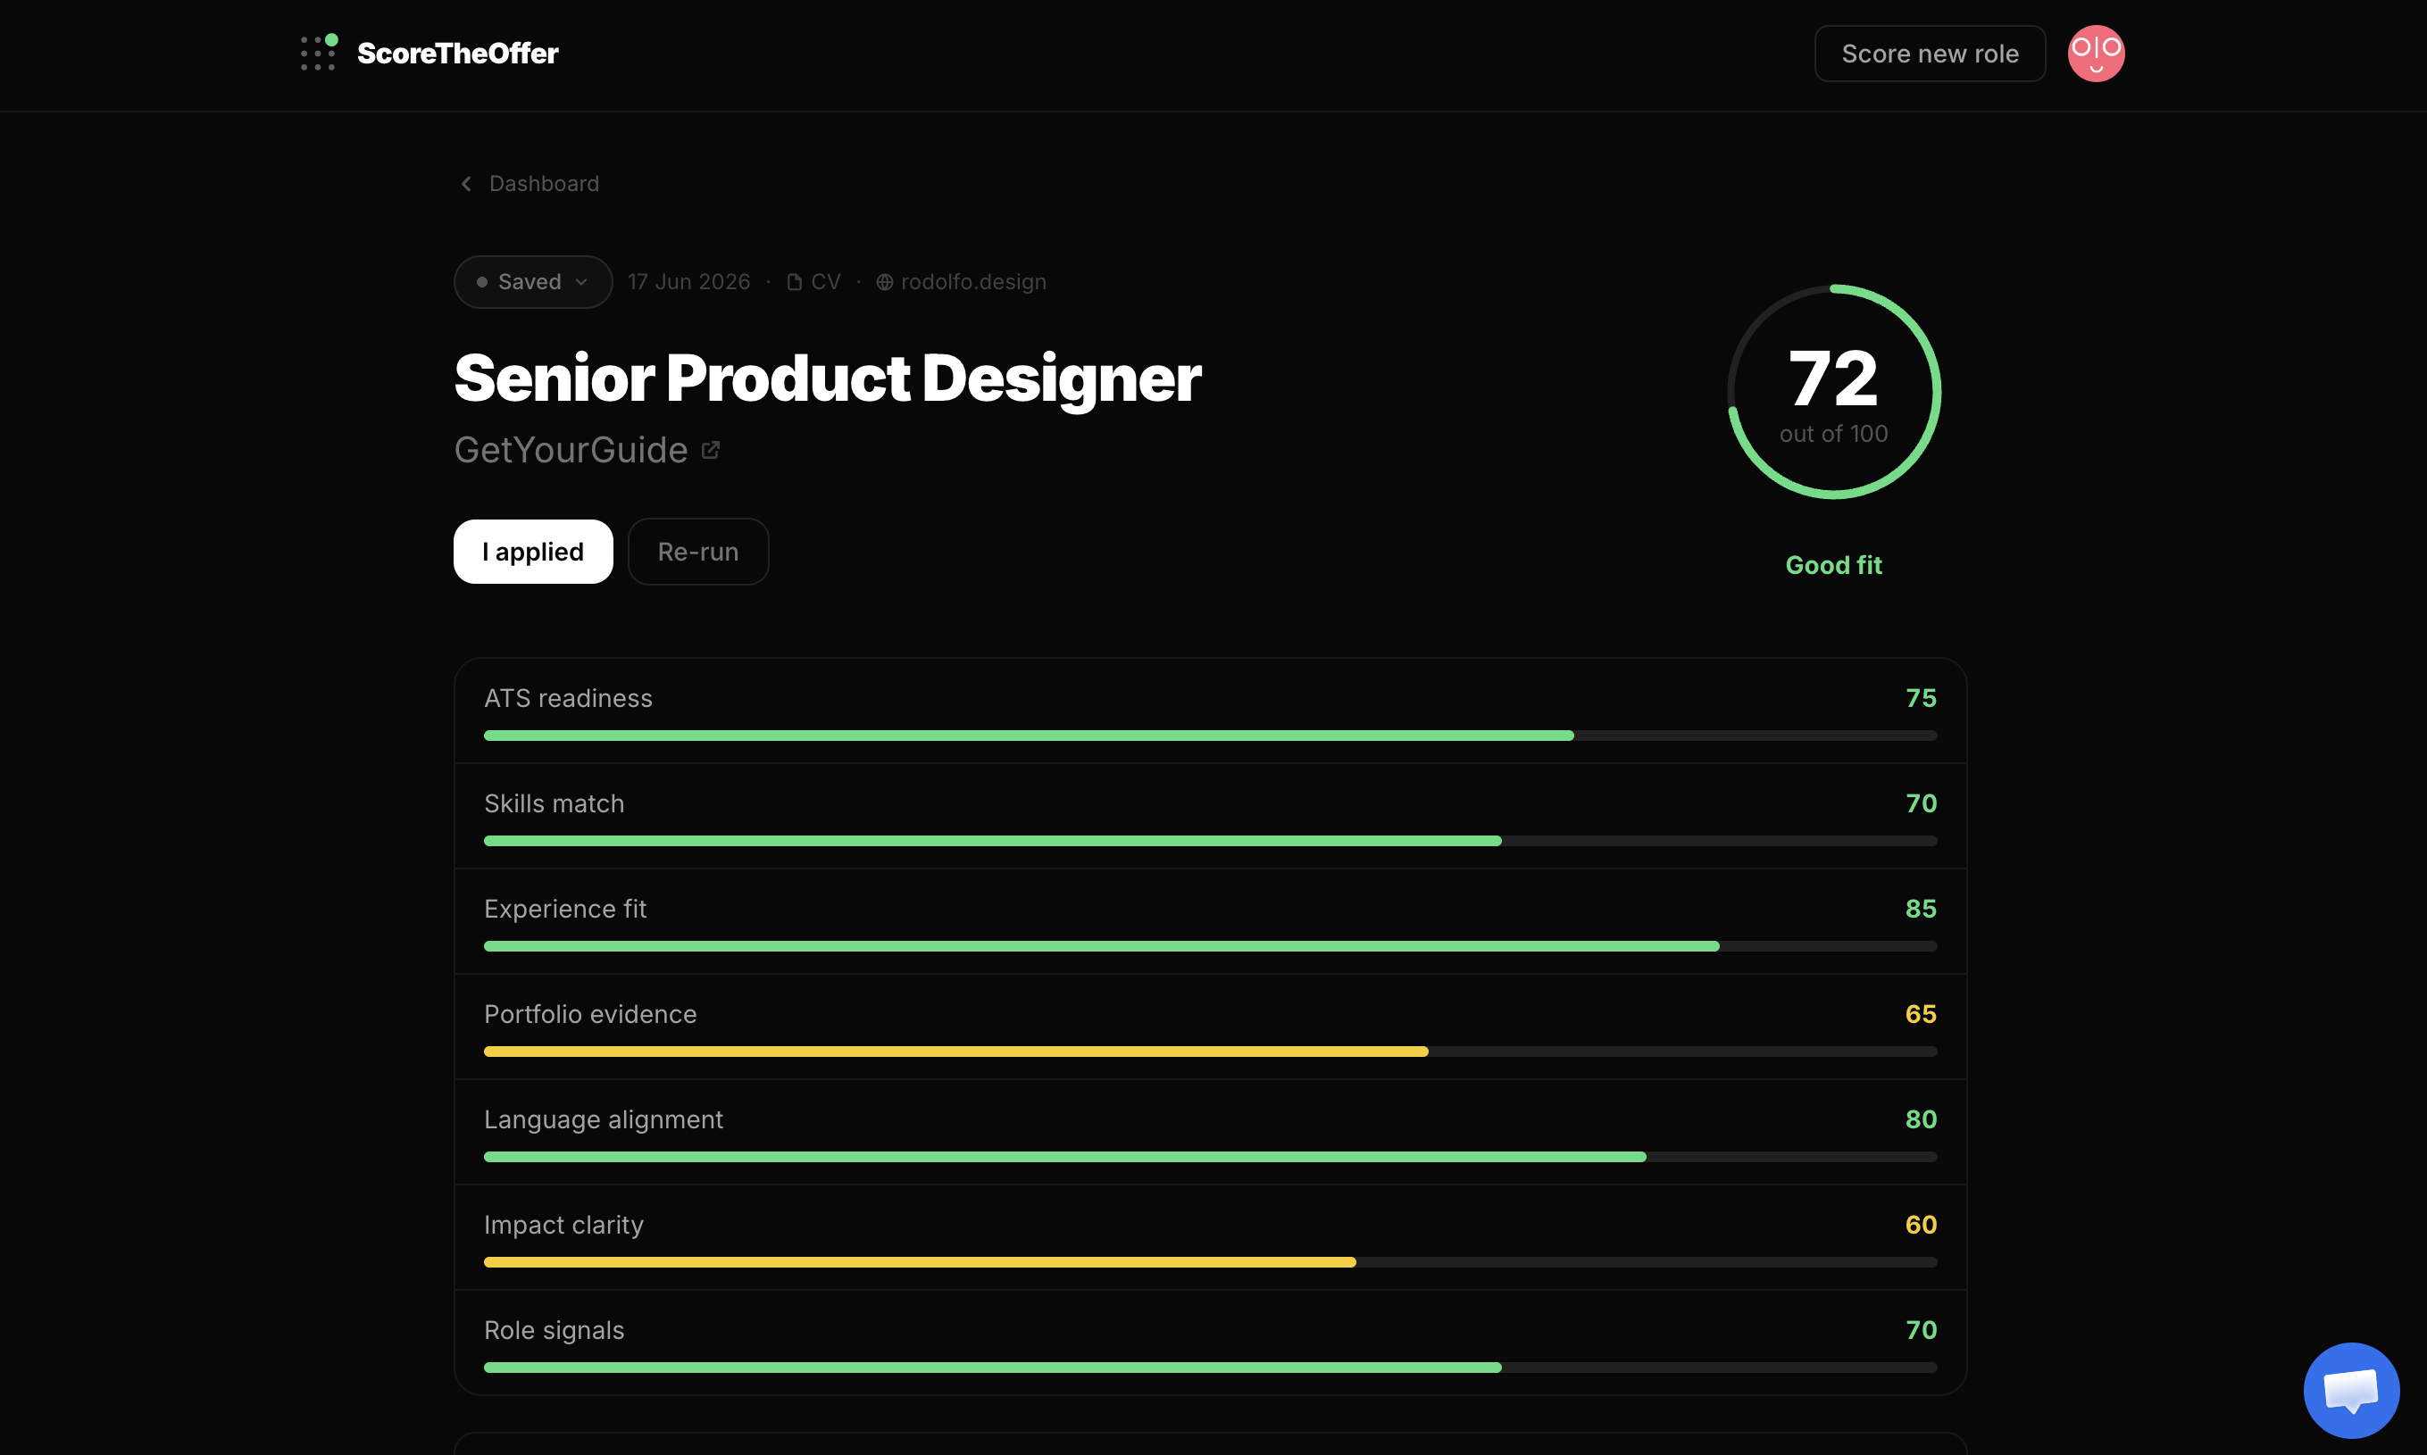Open GetYourGuide external link icon
This screenshot has height=1455, width=2427.
tap(711, 450)
